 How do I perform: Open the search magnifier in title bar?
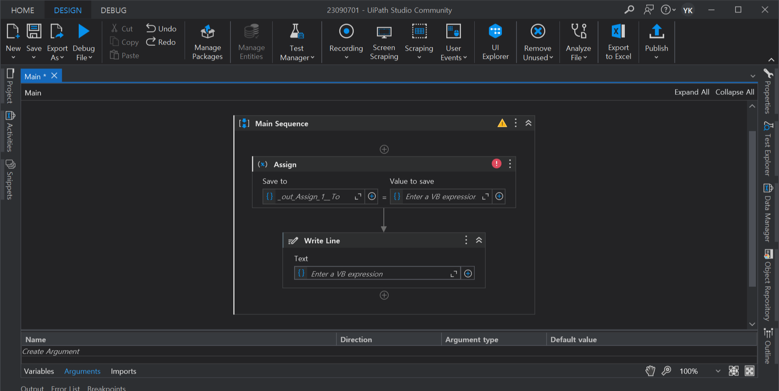(629, 10)
